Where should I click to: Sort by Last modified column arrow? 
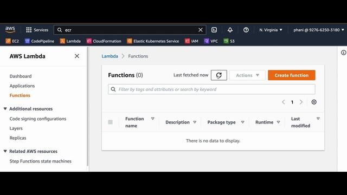318,119
